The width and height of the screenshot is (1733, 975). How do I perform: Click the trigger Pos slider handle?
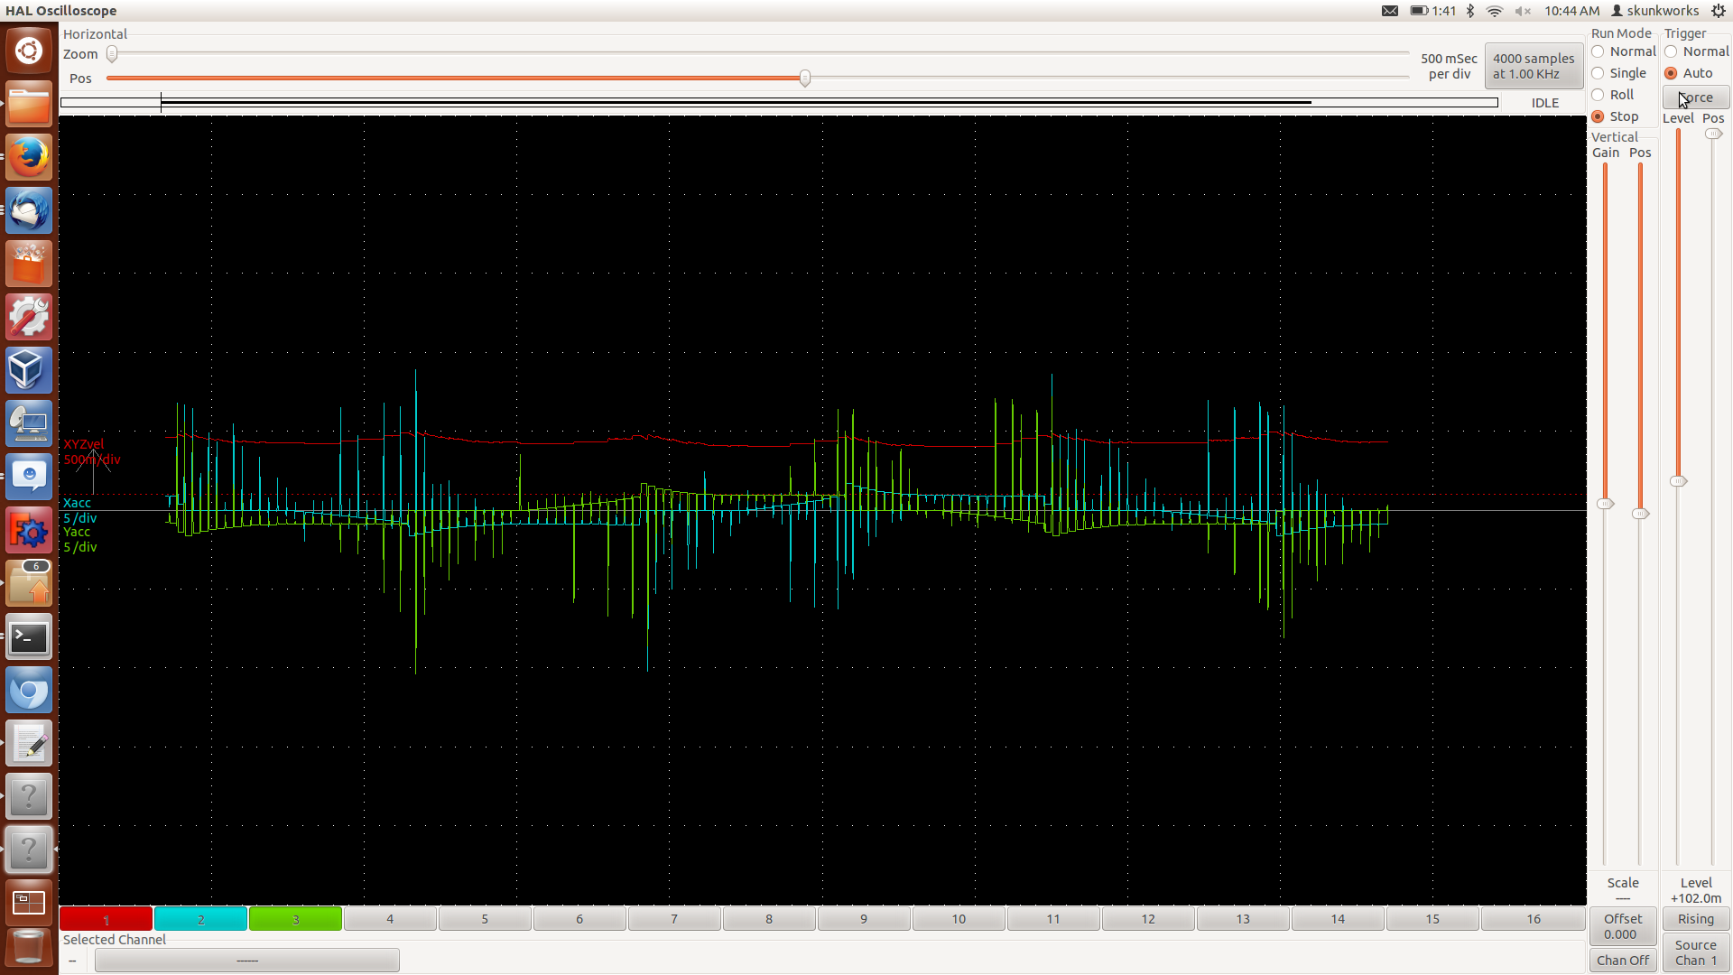(1713, 134)
